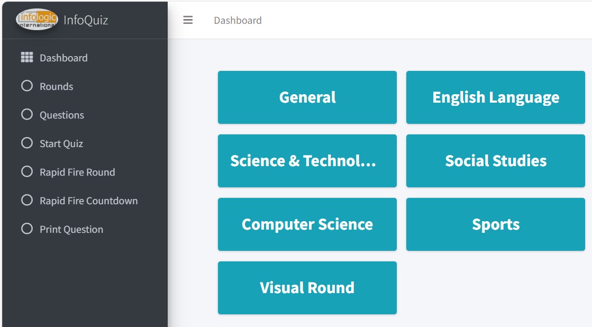Choose the Social Studies category
This screenshot has height=327, width=592.
[496, 161]
